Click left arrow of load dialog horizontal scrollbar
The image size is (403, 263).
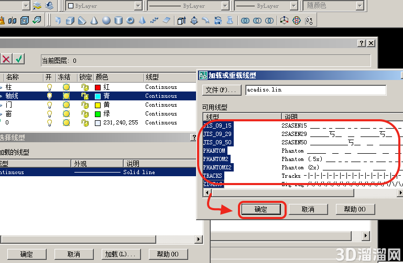coord(207,192)
